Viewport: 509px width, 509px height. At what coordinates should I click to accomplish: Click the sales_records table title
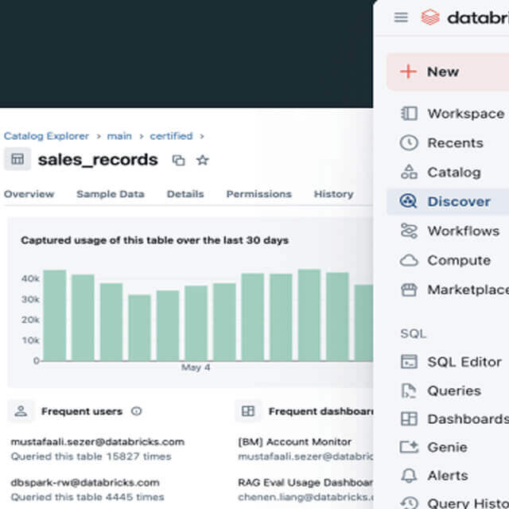point(98,160)
